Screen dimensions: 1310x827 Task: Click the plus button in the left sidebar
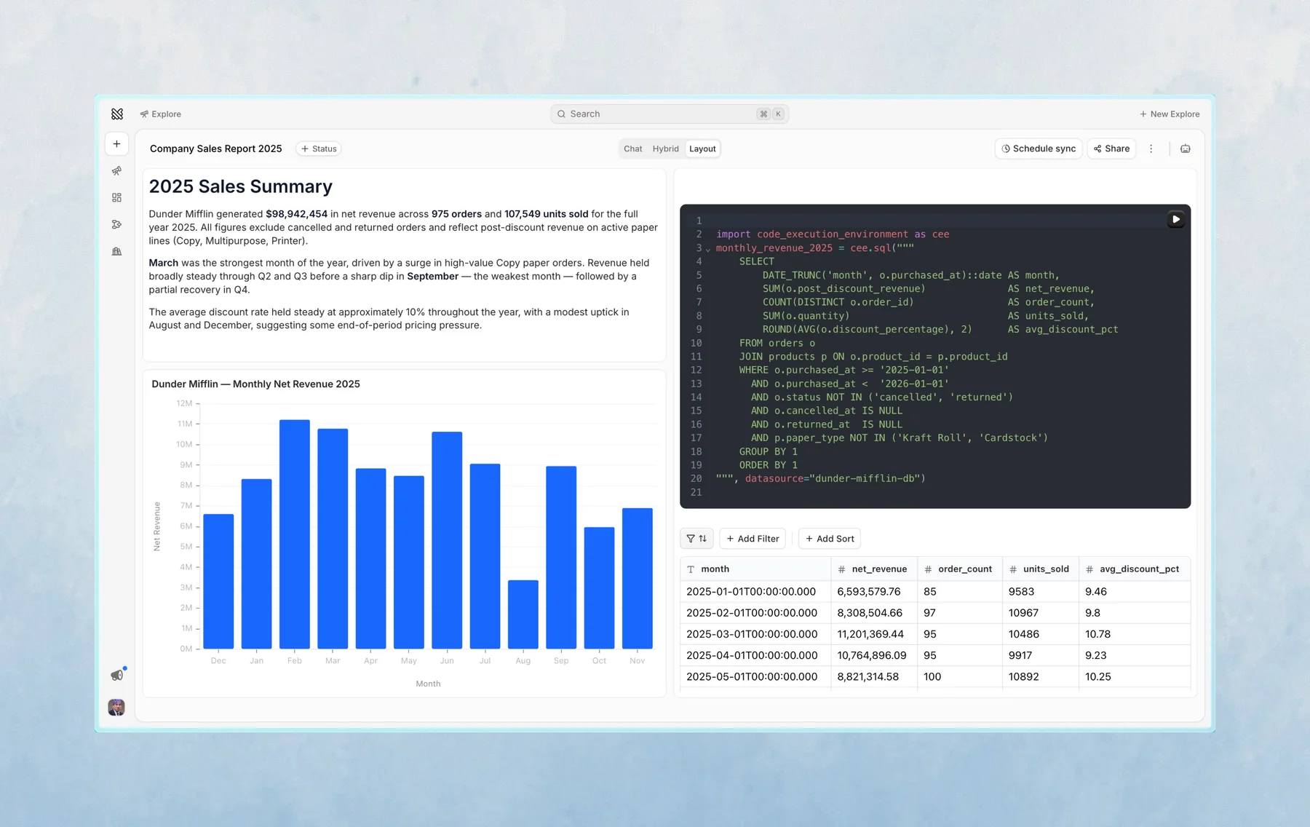tap(116, 144)
